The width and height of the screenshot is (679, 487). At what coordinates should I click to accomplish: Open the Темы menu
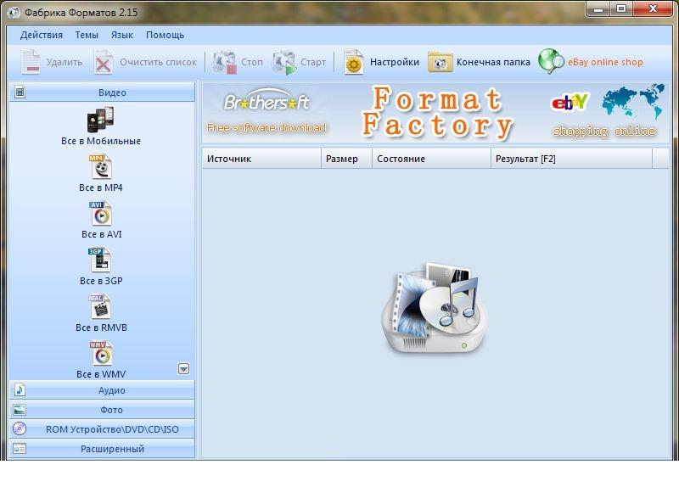coord(87,35)
